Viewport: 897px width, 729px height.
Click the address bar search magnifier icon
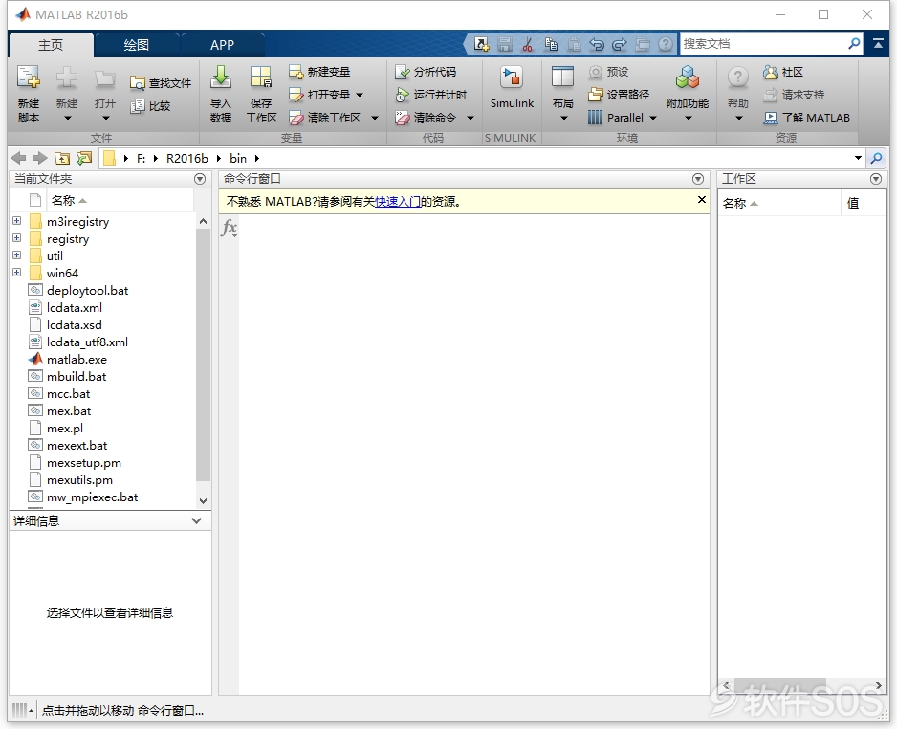click(x=876, y=159)
